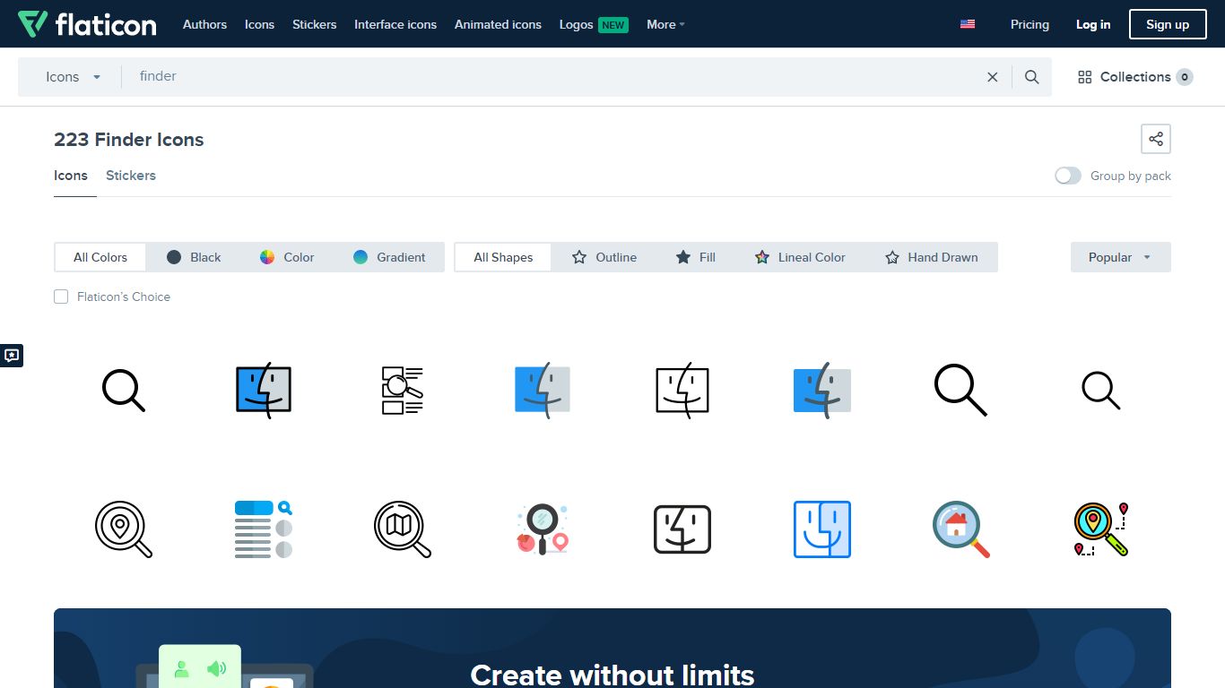Select the magnifier with apple and pin illustration
The height and width of the screenshot is (688, 1225).
543,529
